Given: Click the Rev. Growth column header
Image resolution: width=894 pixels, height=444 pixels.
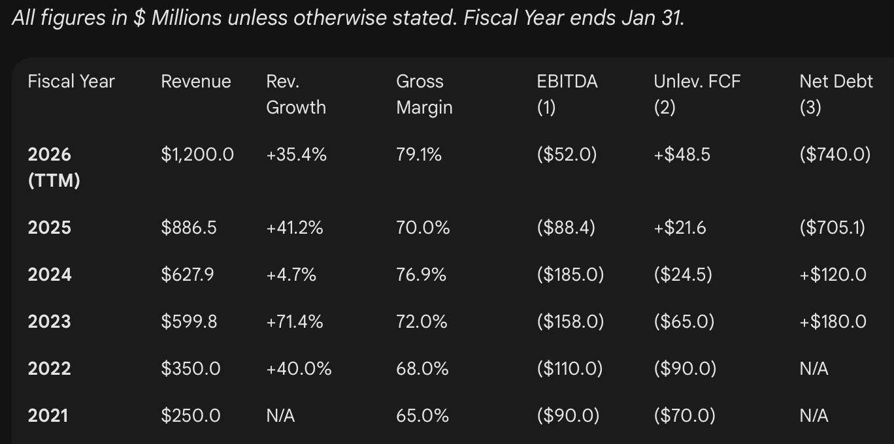Looking at the screenshot, I should 295,94.
